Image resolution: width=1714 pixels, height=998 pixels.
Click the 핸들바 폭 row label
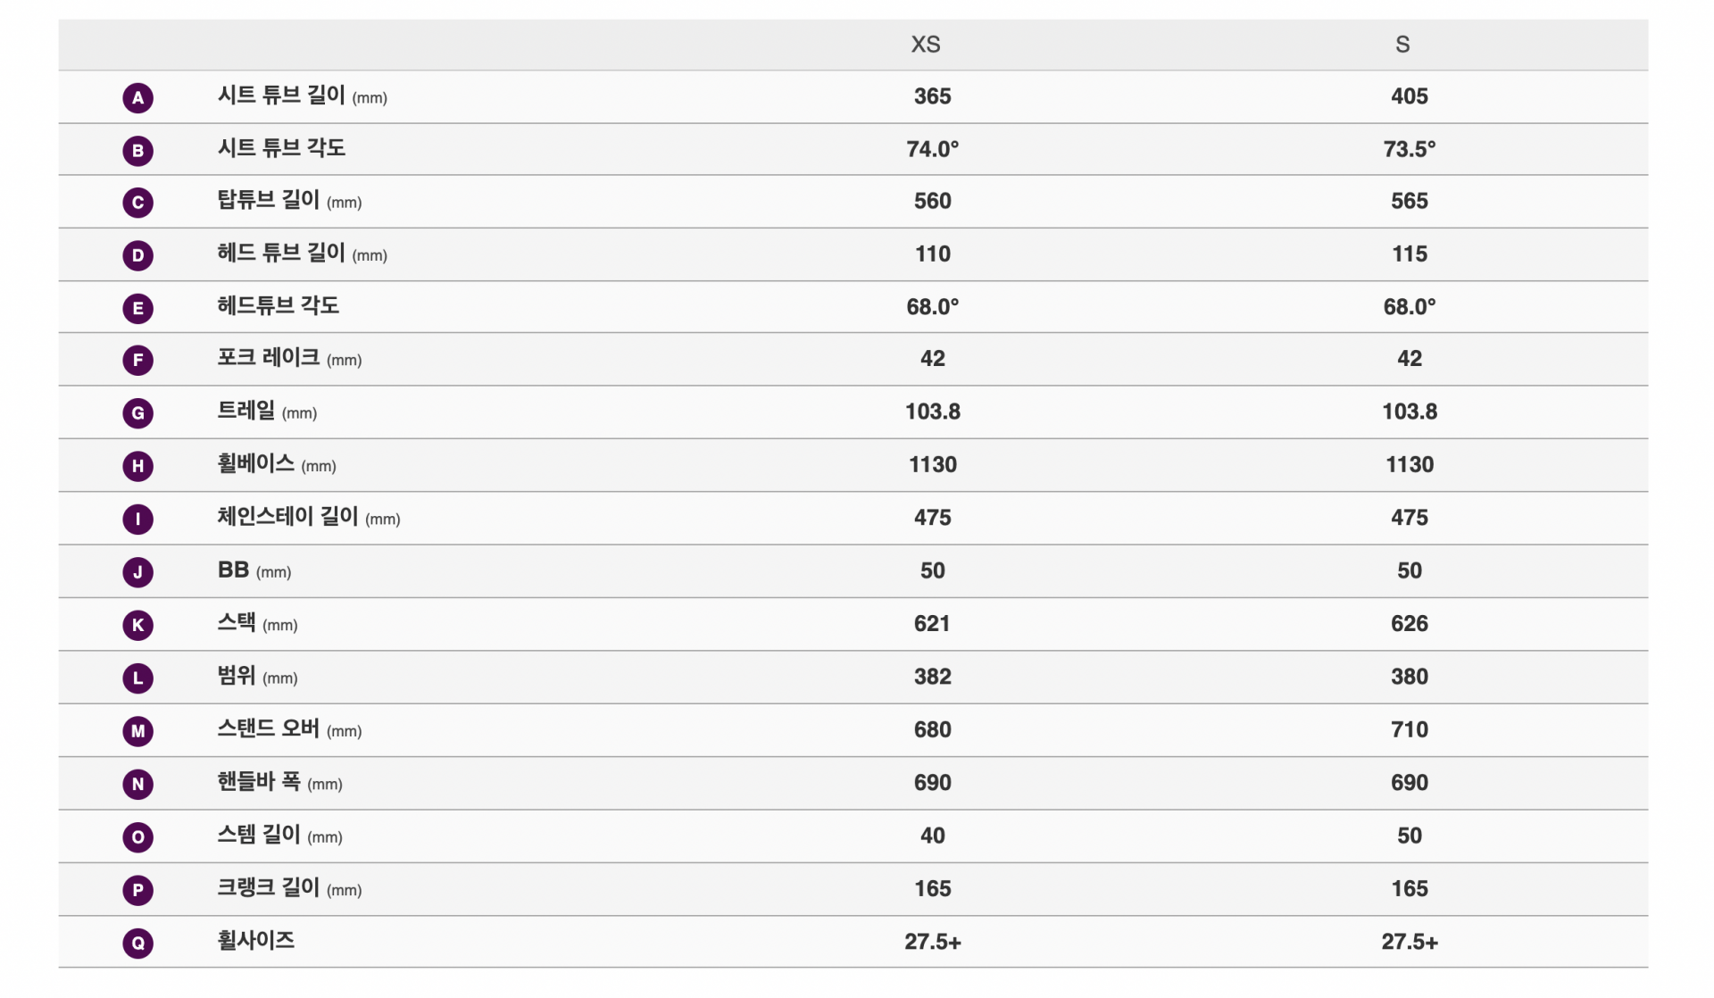(x=279, y=783)
